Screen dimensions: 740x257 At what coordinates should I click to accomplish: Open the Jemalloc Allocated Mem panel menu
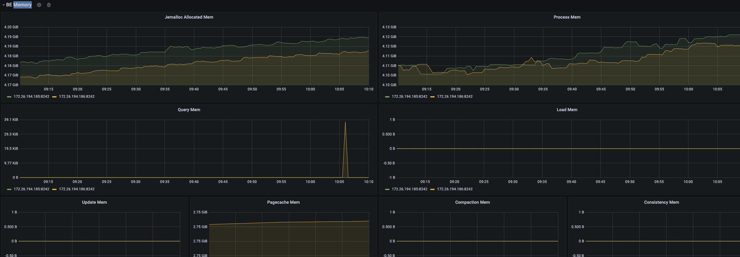click(189, 17)
